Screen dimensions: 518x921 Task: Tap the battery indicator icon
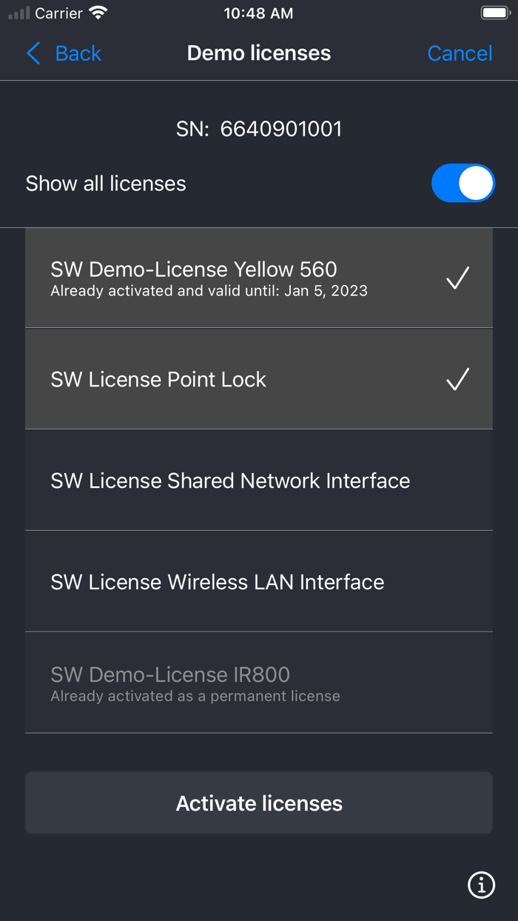pyautogui.click(x=494, y=13)
